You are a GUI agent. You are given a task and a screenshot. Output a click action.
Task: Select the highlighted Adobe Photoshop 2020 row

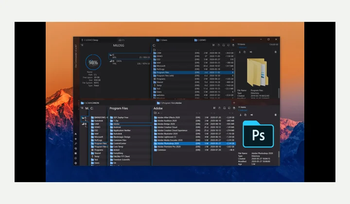(194, 143)
